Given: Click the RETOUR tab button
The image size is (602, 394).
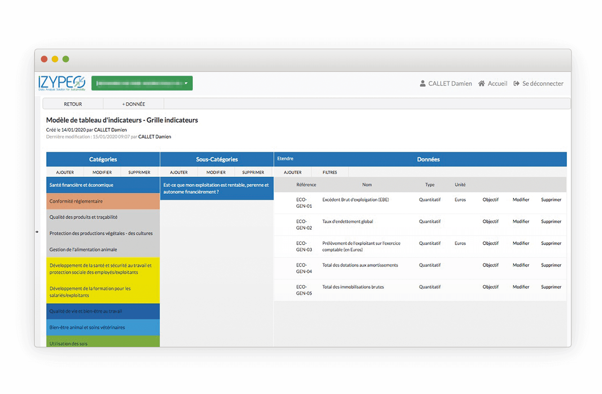Looking at the screenshot, I should [x=73, y=104].
